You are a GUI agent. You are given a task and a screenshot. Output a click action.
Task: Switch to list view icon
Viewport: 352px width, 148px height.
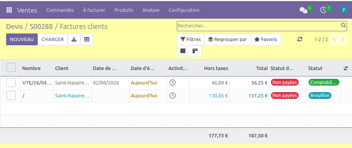click(183, 51)
